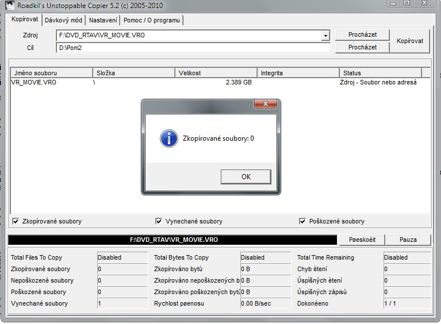Click the 2.389 GB size cell
Image resolution: width=441 pixels, height=324 pixels.
239,82
